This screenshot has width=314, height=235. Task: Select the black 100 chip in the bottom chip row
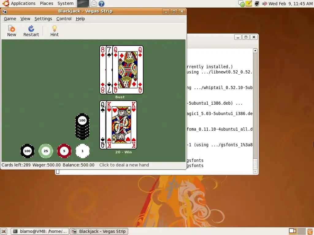point(27,151)
